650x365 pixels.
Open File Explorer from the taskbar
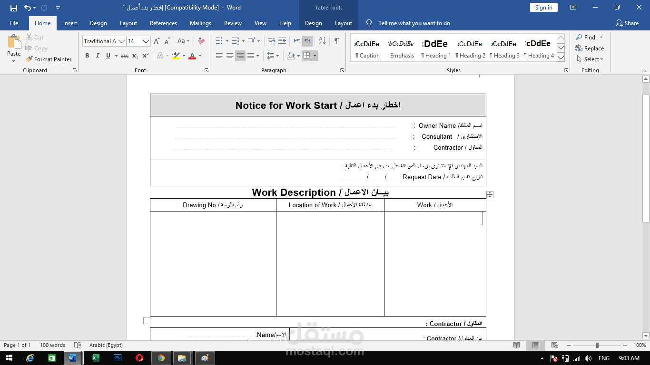coord(181,358)
